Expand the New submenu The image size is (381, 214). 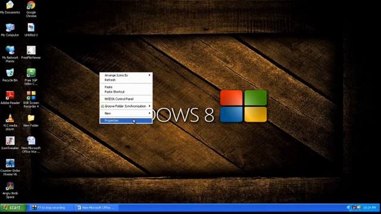[x=126, y=114]
